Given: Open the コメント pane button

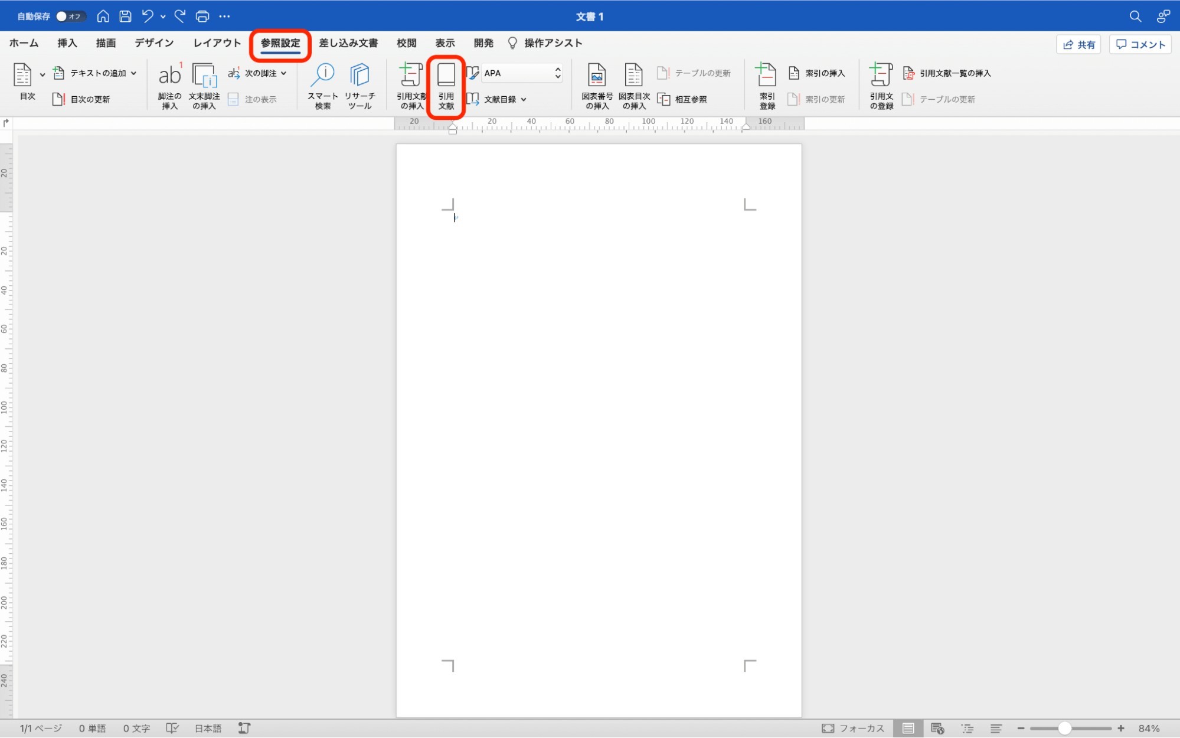Looking at the screenshot, I should [x=1140, y=45].
